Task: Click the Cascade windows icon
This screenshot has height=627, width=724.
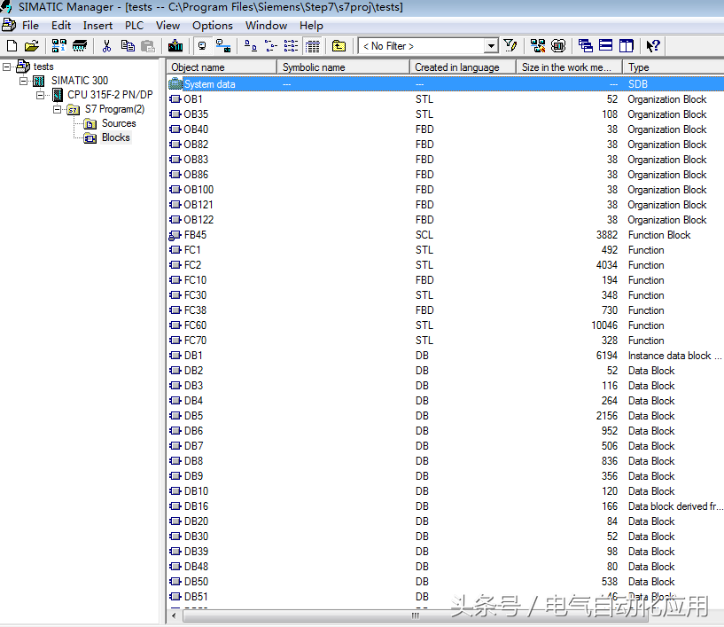Action: tap(586, 45)
